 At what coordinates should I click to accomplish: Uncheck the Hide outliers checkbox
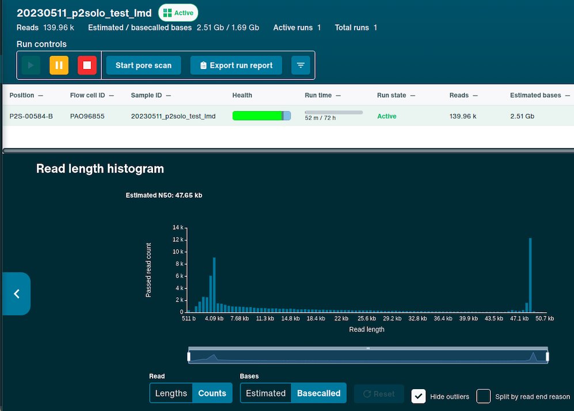click(419, 395)
